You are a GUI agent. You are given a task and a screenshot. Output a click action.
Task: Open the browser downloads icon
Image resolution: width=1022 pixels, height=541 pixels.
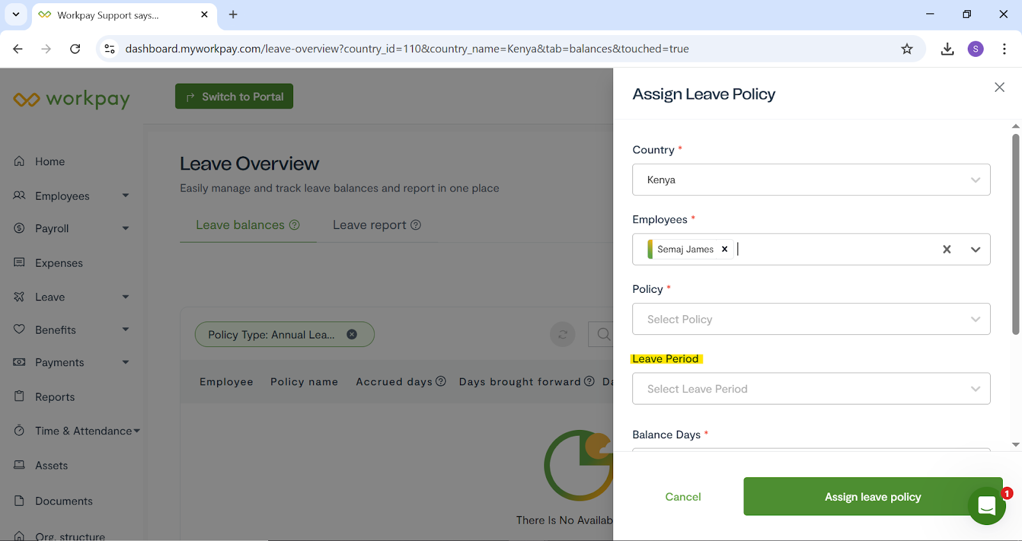coord(947,49)
